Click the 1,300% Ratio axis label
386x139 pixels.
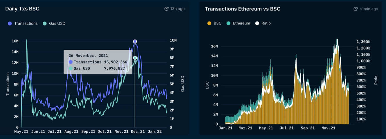(x=363, y=42)
